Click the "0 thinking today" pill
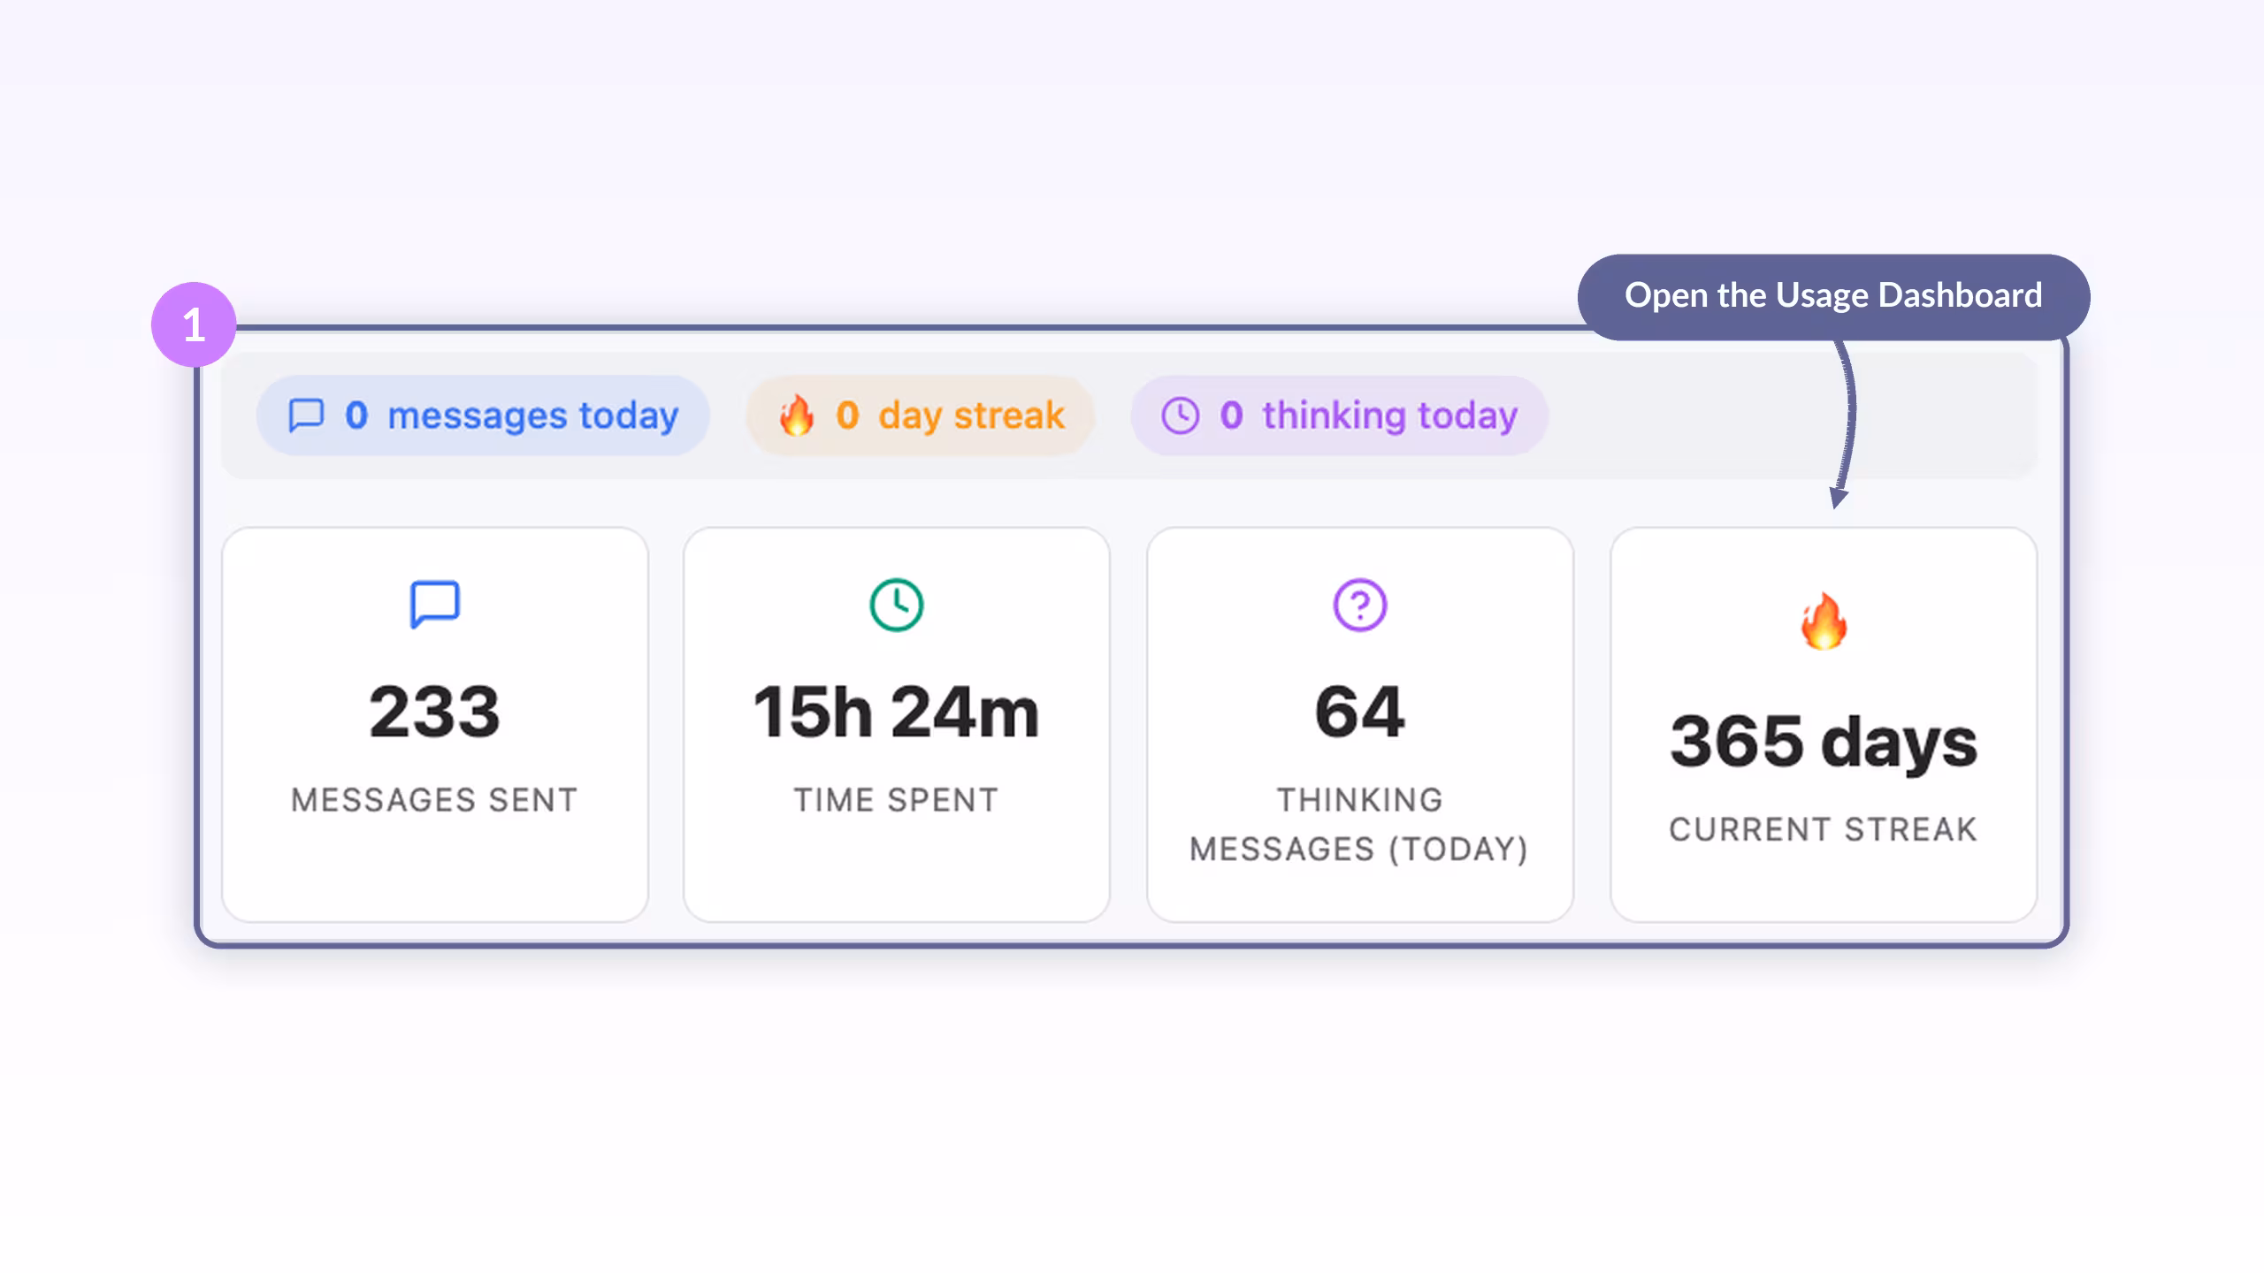2264x1273 pixels. pyautogui.click(x=1339, y=415)
